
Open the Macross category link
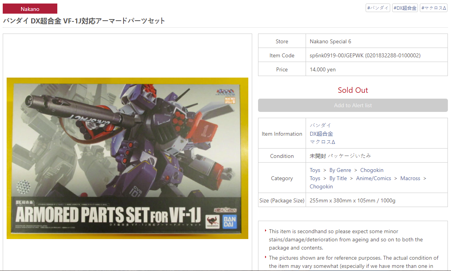click(410, 178)
